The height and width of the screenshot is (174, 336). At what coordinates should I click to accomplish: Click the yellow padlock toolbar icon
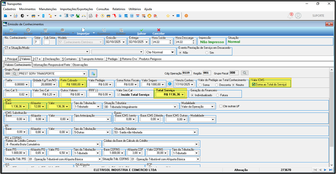tap(149, 16)
